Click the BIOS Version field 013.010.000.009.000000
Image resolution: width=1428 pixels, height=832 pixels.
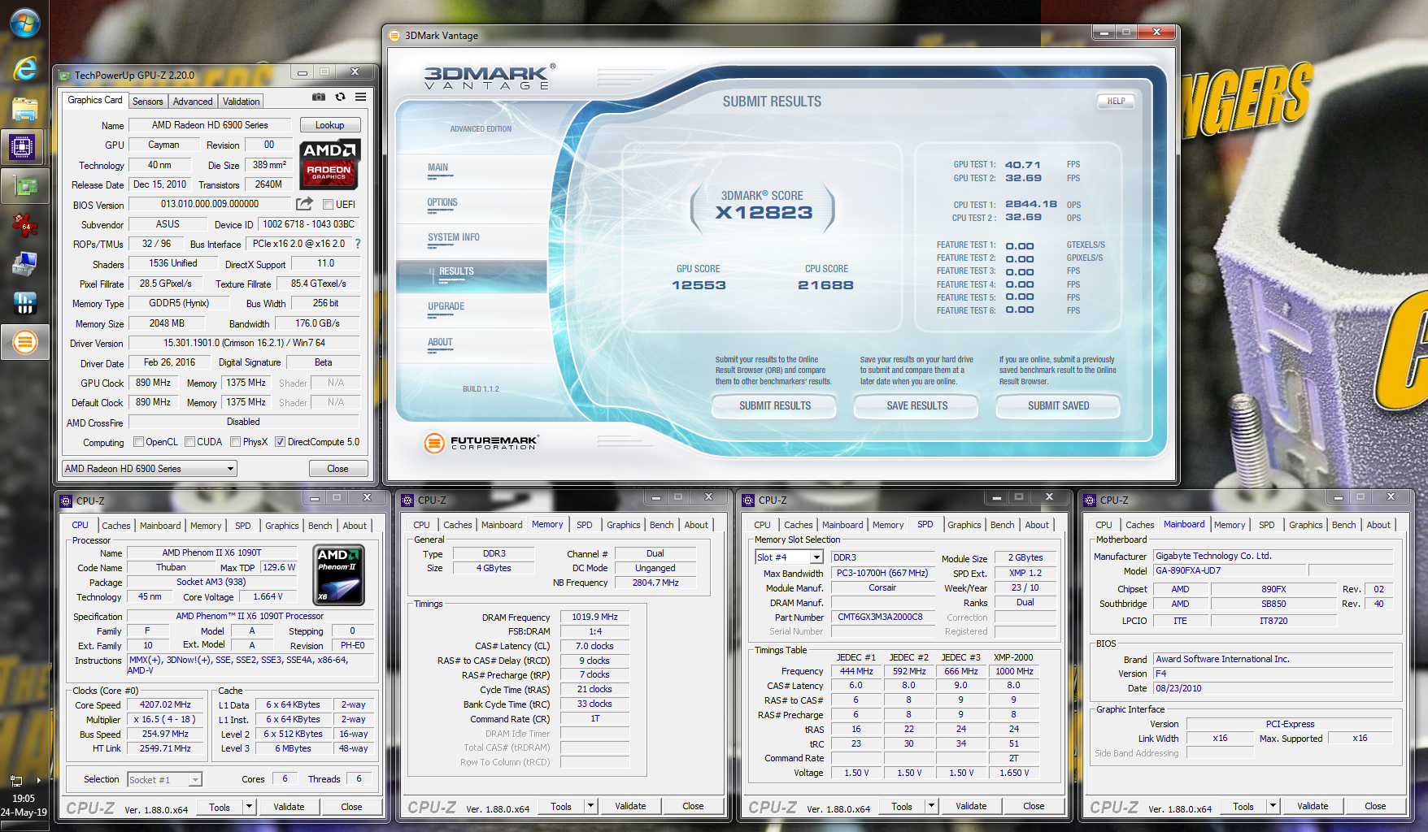pyautogui.click(x=210, y=204)
